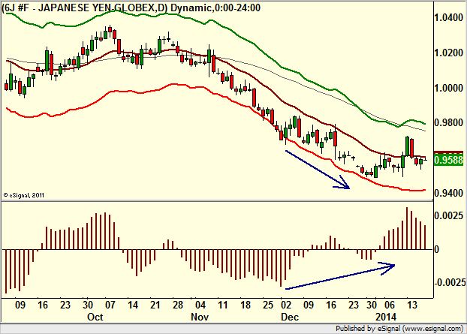
Task: Click the date label '09' left of '16' at the axis start
Action: coord(20,305)
